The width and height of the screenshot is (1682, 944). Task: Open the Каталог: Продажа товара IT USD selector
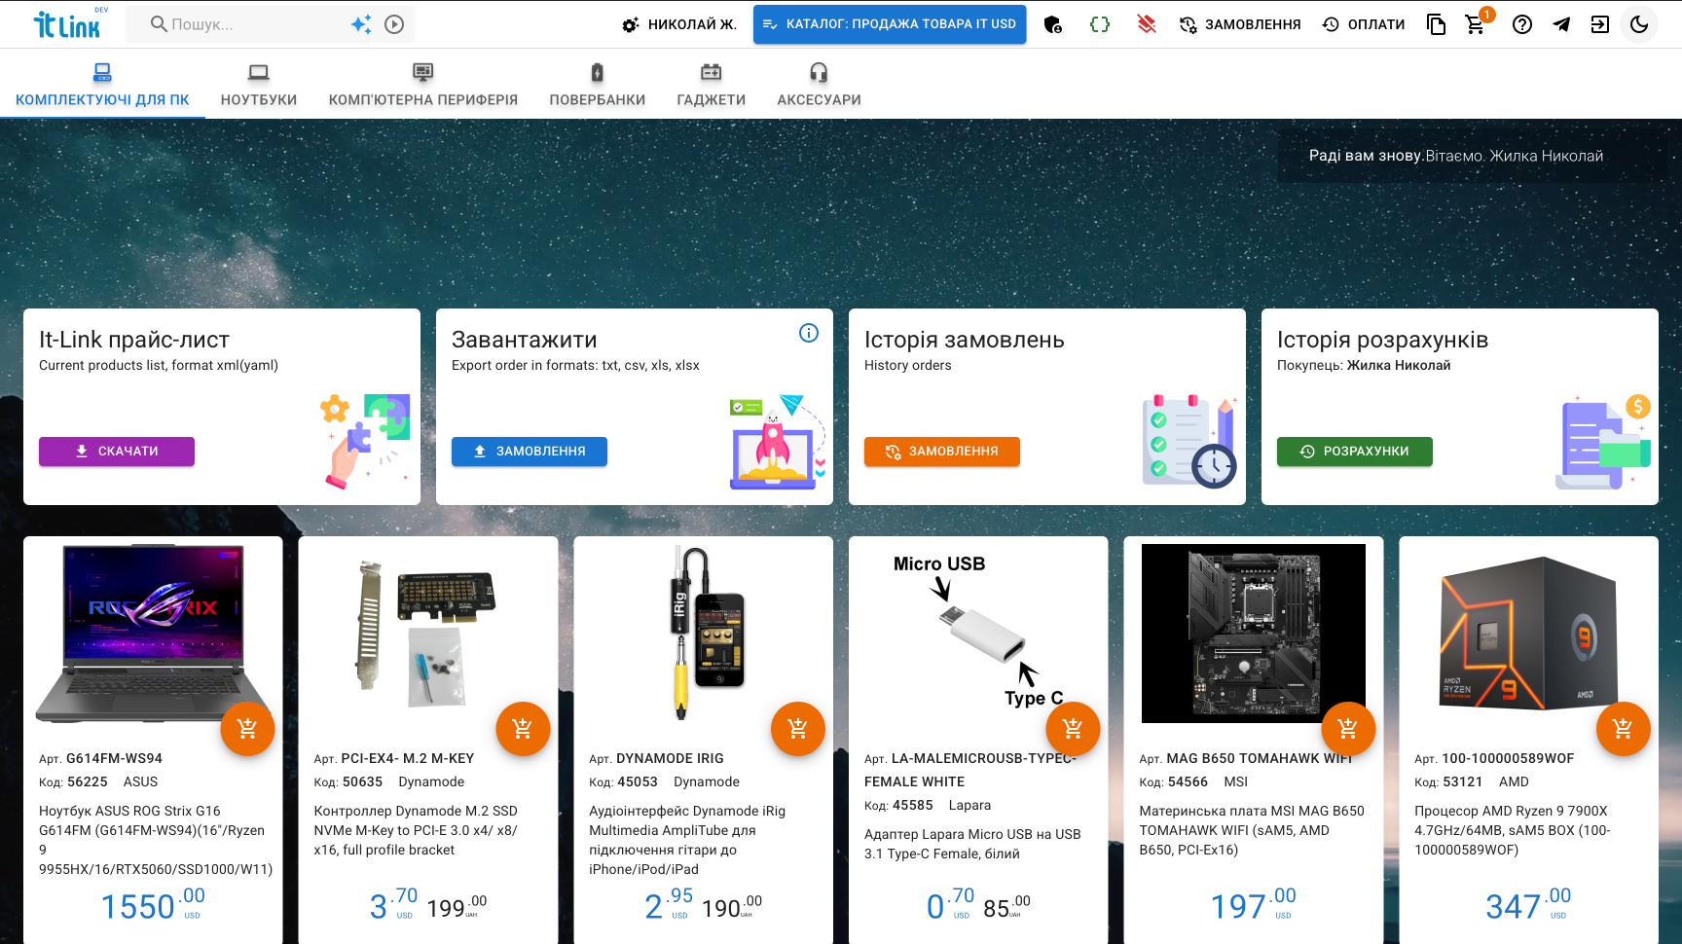point(890,24)
